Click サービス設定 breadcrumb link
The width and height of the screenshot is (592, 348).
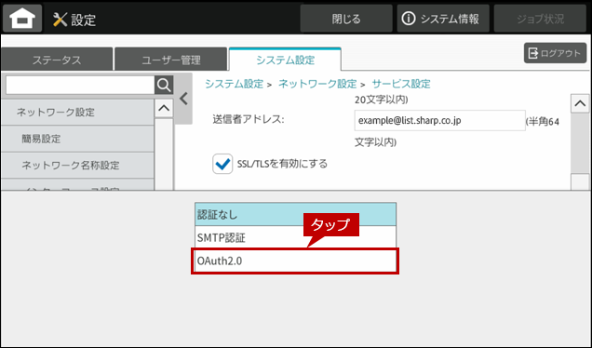click(x=401, y=84)
